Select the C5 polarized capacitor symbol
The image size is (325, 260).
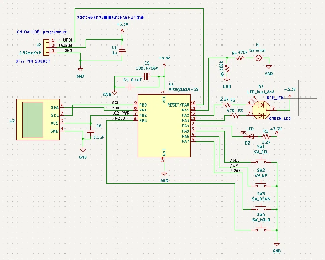coord(146,76)
